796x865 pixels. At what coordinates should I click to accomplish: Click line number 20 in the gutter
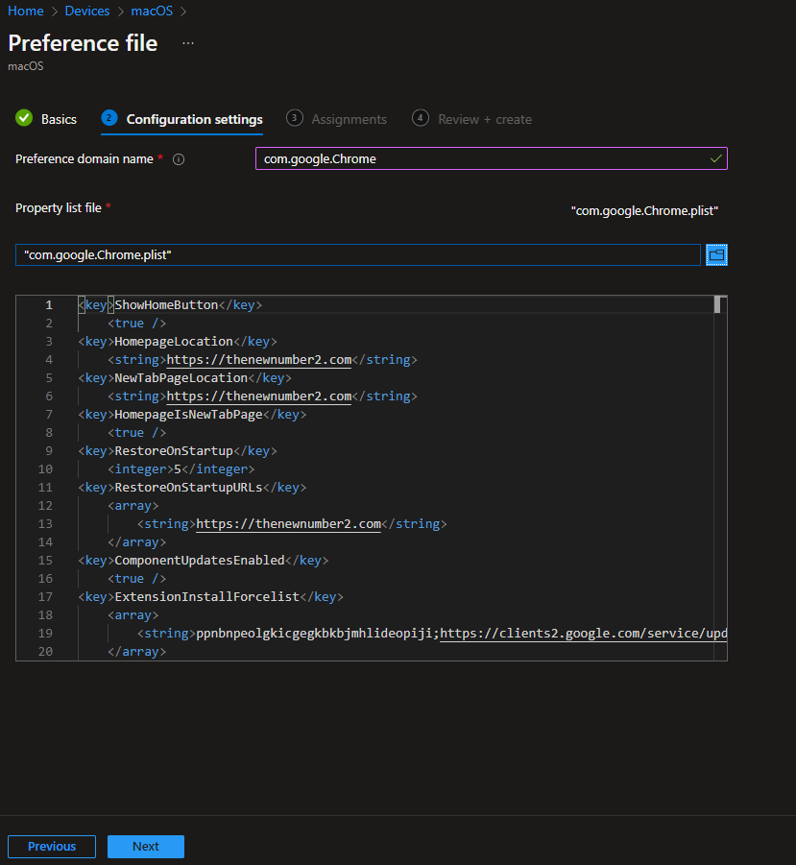(45, 652)
